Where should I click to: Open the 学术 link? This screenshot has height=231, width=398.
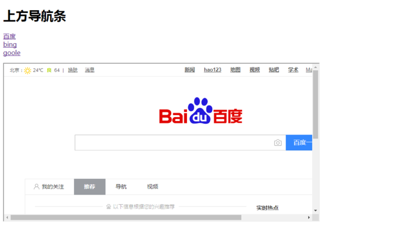[293, 70]
